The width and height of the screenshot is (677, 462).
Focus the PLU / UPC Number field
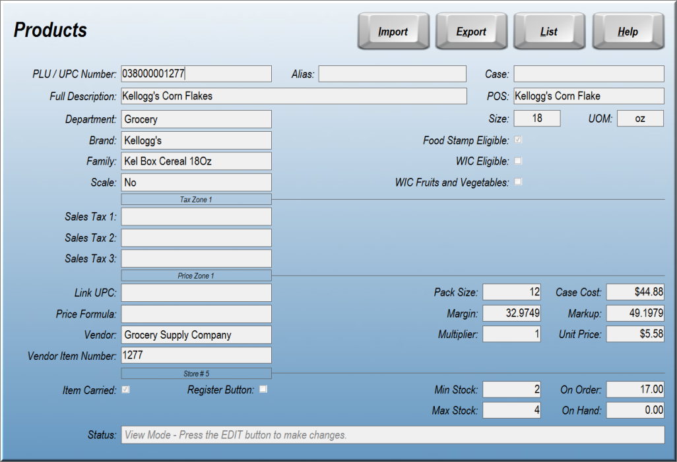pos(196,74)
